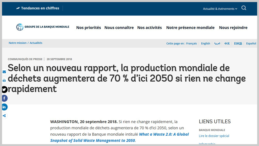
Task: Switch page language to English
Action: tap(205, 43)
